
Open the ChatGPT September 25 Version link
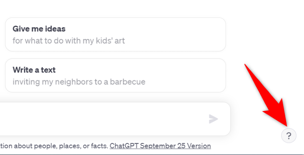[160, 146]
